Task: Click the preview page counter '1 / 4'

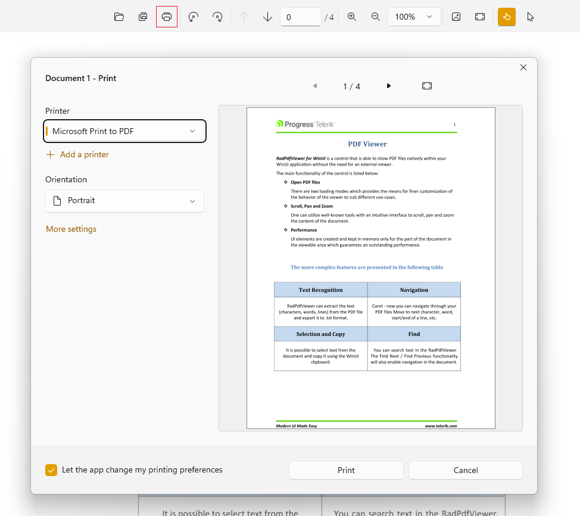Action: click(351, 86)
